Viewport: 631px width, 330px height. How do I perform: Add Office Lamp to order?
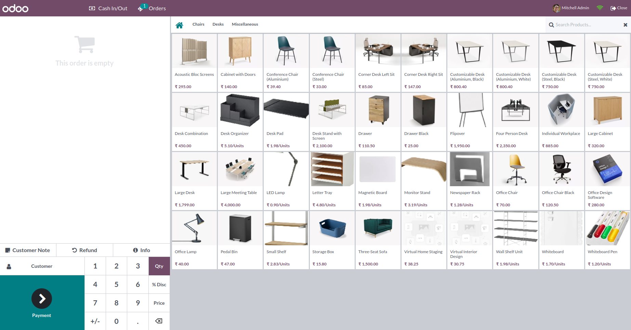(195, 240)
